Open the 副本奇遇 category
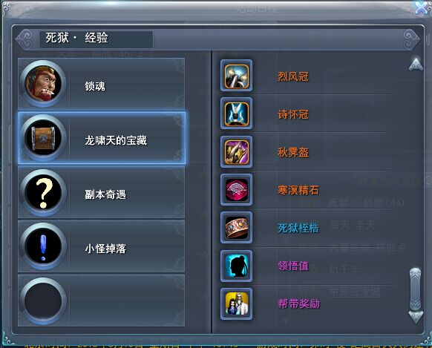This screenshot has height=348, width=432. (102, 192)
